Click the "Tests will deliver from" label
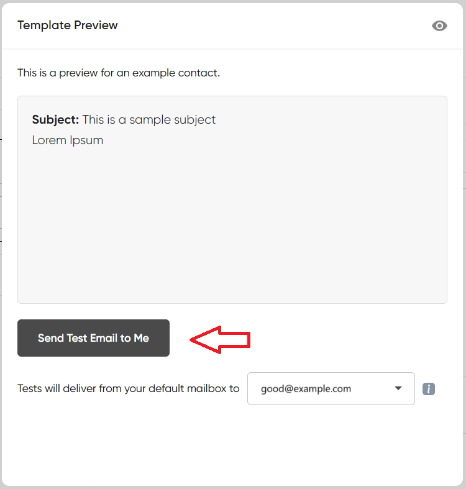 click(75, 389)
